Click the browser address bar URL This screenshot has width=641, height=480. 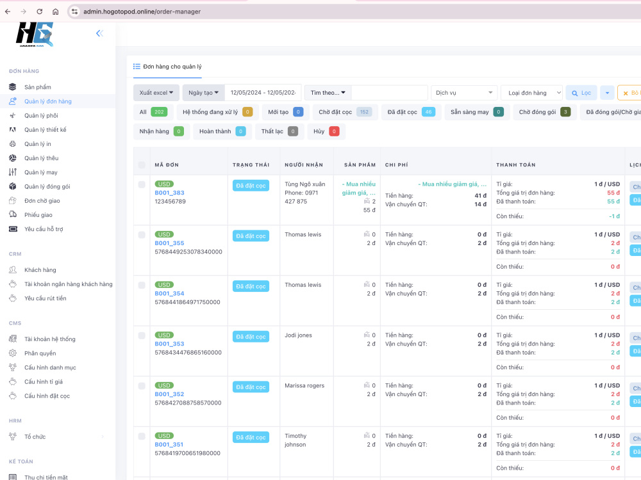click(x=142, y=12)
